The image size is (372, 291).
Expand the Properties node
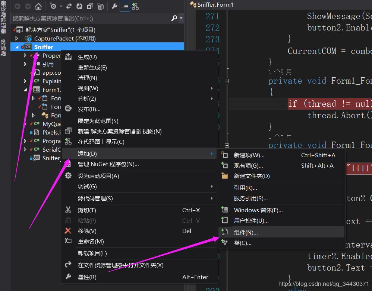coord(25,55)
